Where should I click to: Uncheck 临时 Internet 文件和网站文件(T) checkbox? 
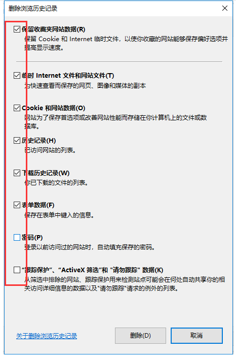pos(17,75)
